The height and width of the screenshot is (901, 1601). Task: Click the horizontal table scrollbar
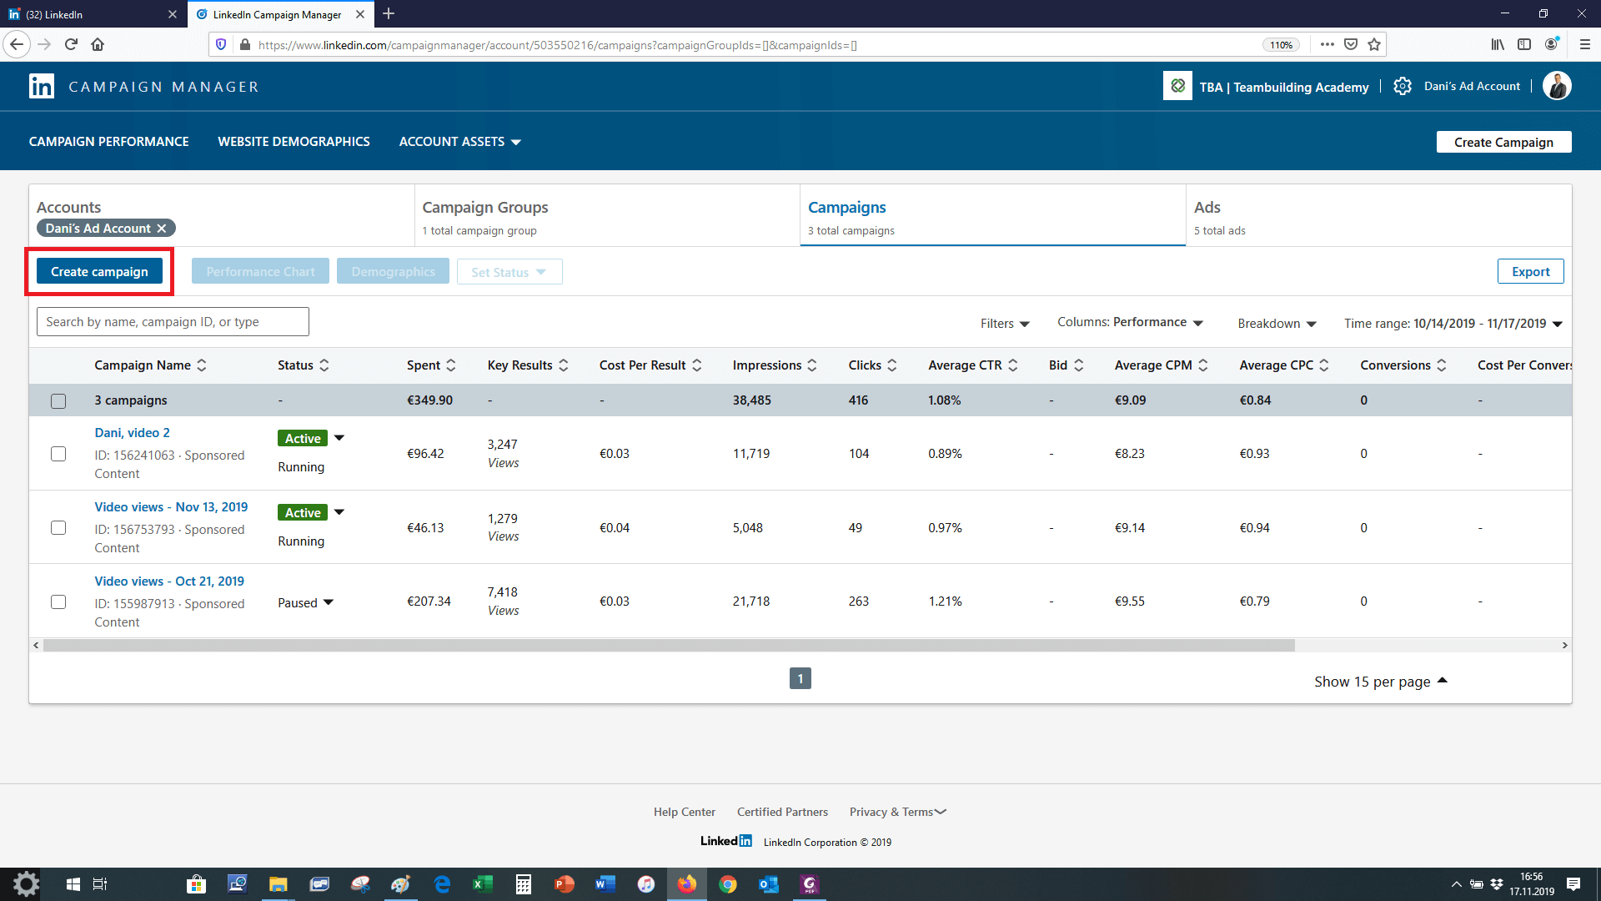pyautogui.click(x=667, y=646)
